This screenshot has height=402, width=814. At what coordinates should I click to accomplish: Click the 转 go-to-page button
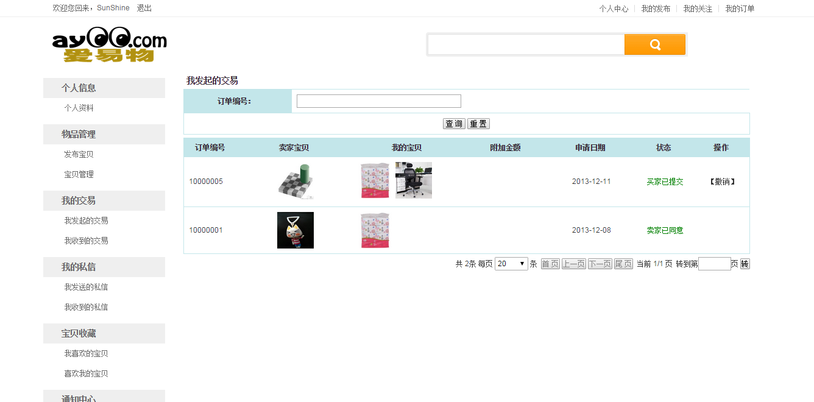745,264
